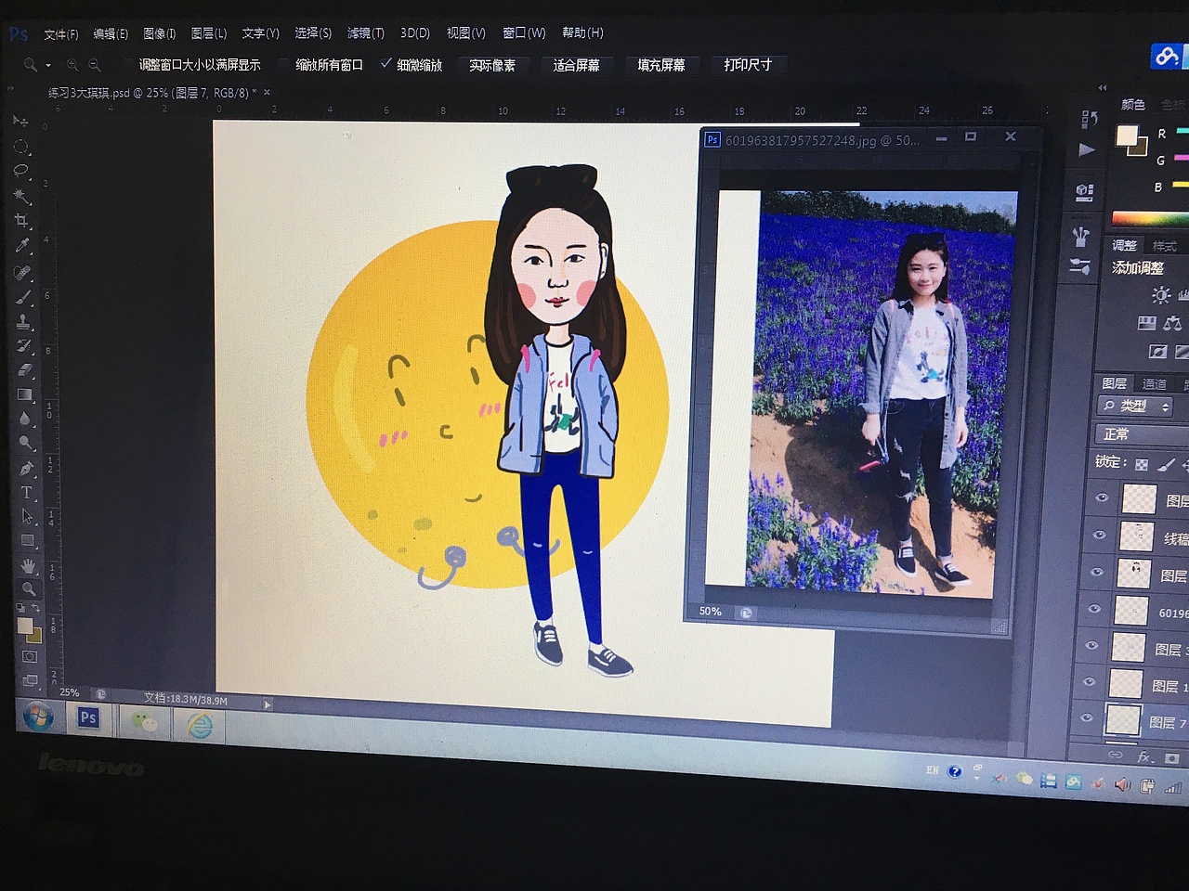
Task: Open the 类型 layer filter dropdown
Action: click(1136, 407)
